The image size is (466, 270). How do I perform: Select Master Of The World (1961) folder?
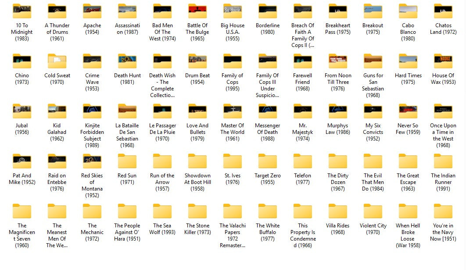click(x=233, y=111)
